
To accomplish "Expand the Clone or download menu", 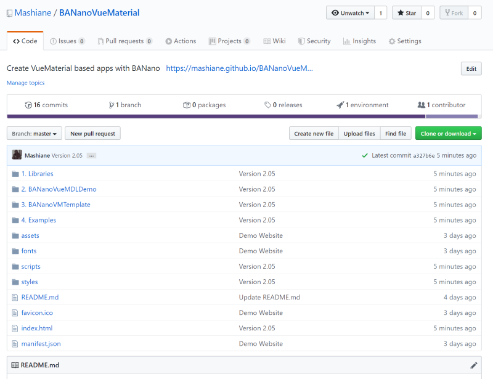I will (448, 133).
